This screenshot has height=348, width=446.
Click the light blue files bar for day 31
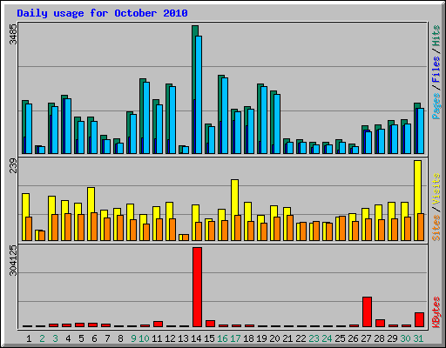click(x=421, y=130)
